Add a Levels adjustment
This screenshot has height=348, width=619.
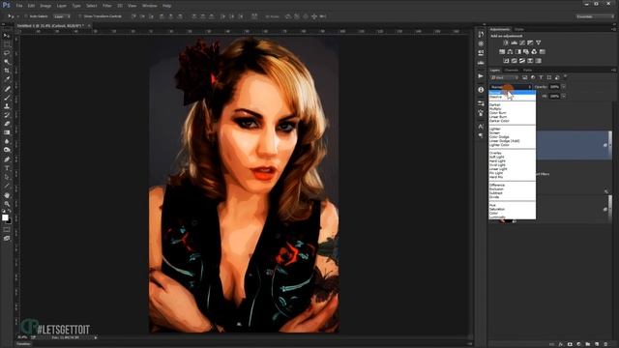coord(514,43)
